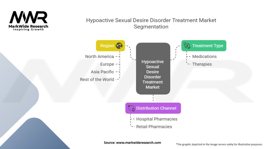Image resolution: width=265 pixels, height=149 pixels.
Task: Select Therapies under Treatment Type
Action: pyautogui.click(x=202, y=64)
